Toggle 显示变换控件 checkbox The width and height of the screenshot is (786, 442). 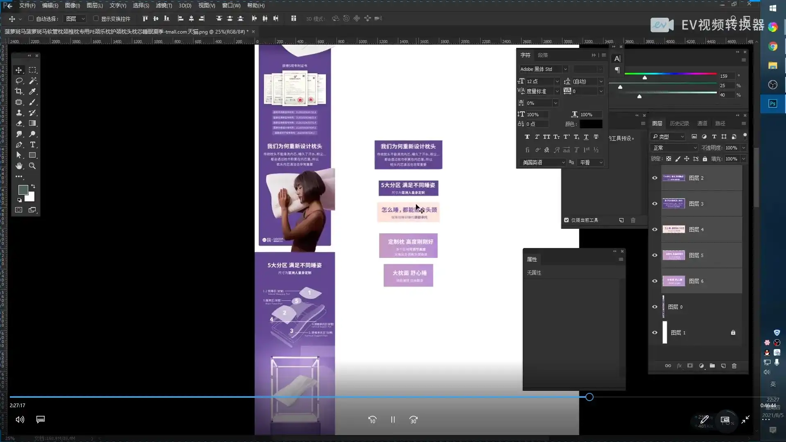tap(96, 18)
